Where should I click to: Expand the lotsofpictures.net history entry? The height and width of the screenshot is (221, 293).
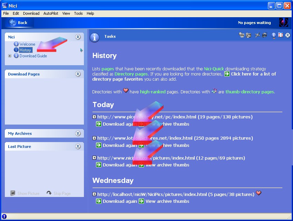pyautogui.click(x=94, y=138)
